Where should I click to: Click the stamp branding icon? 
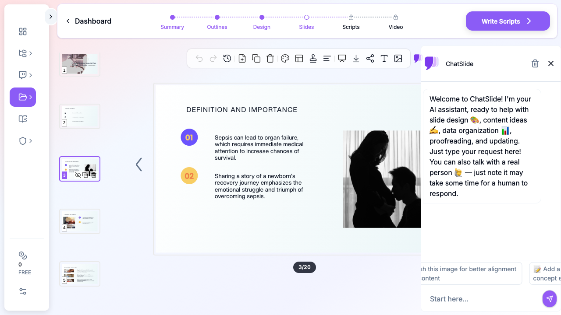[313, 59]
